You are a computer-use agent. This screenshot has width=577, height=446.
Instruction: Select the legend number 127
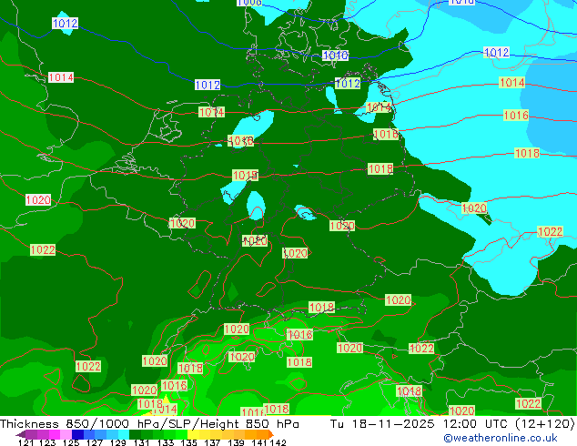coord(95,442)
